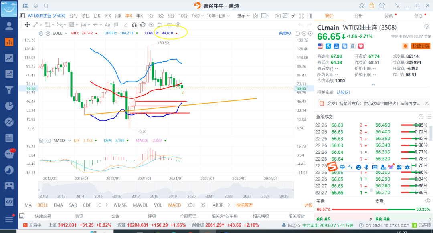The height and width of the screenshot is (233, 433).
Task: Open the screenshot camera tool
Action: [x=277, y=16]
